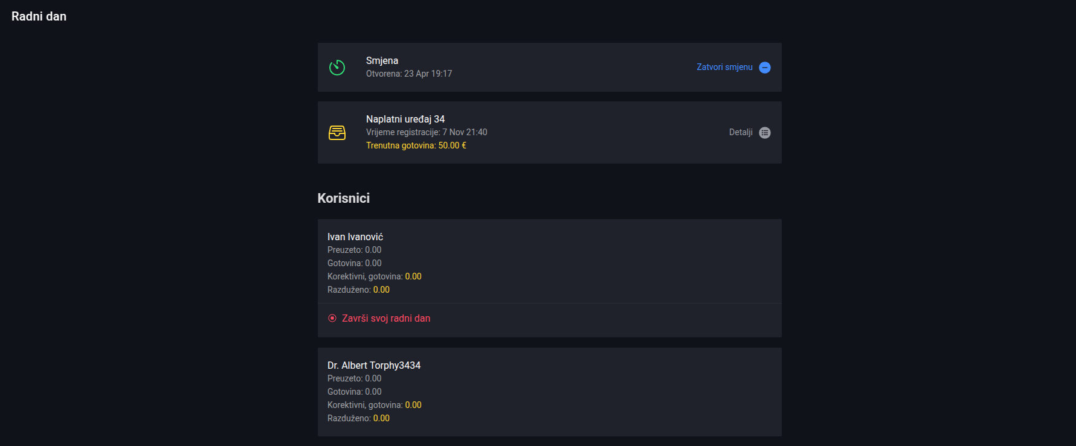Click Ivan Ivanović's Razduženo value
This screenshot has height=446, width=1076.
pos(381,290)
